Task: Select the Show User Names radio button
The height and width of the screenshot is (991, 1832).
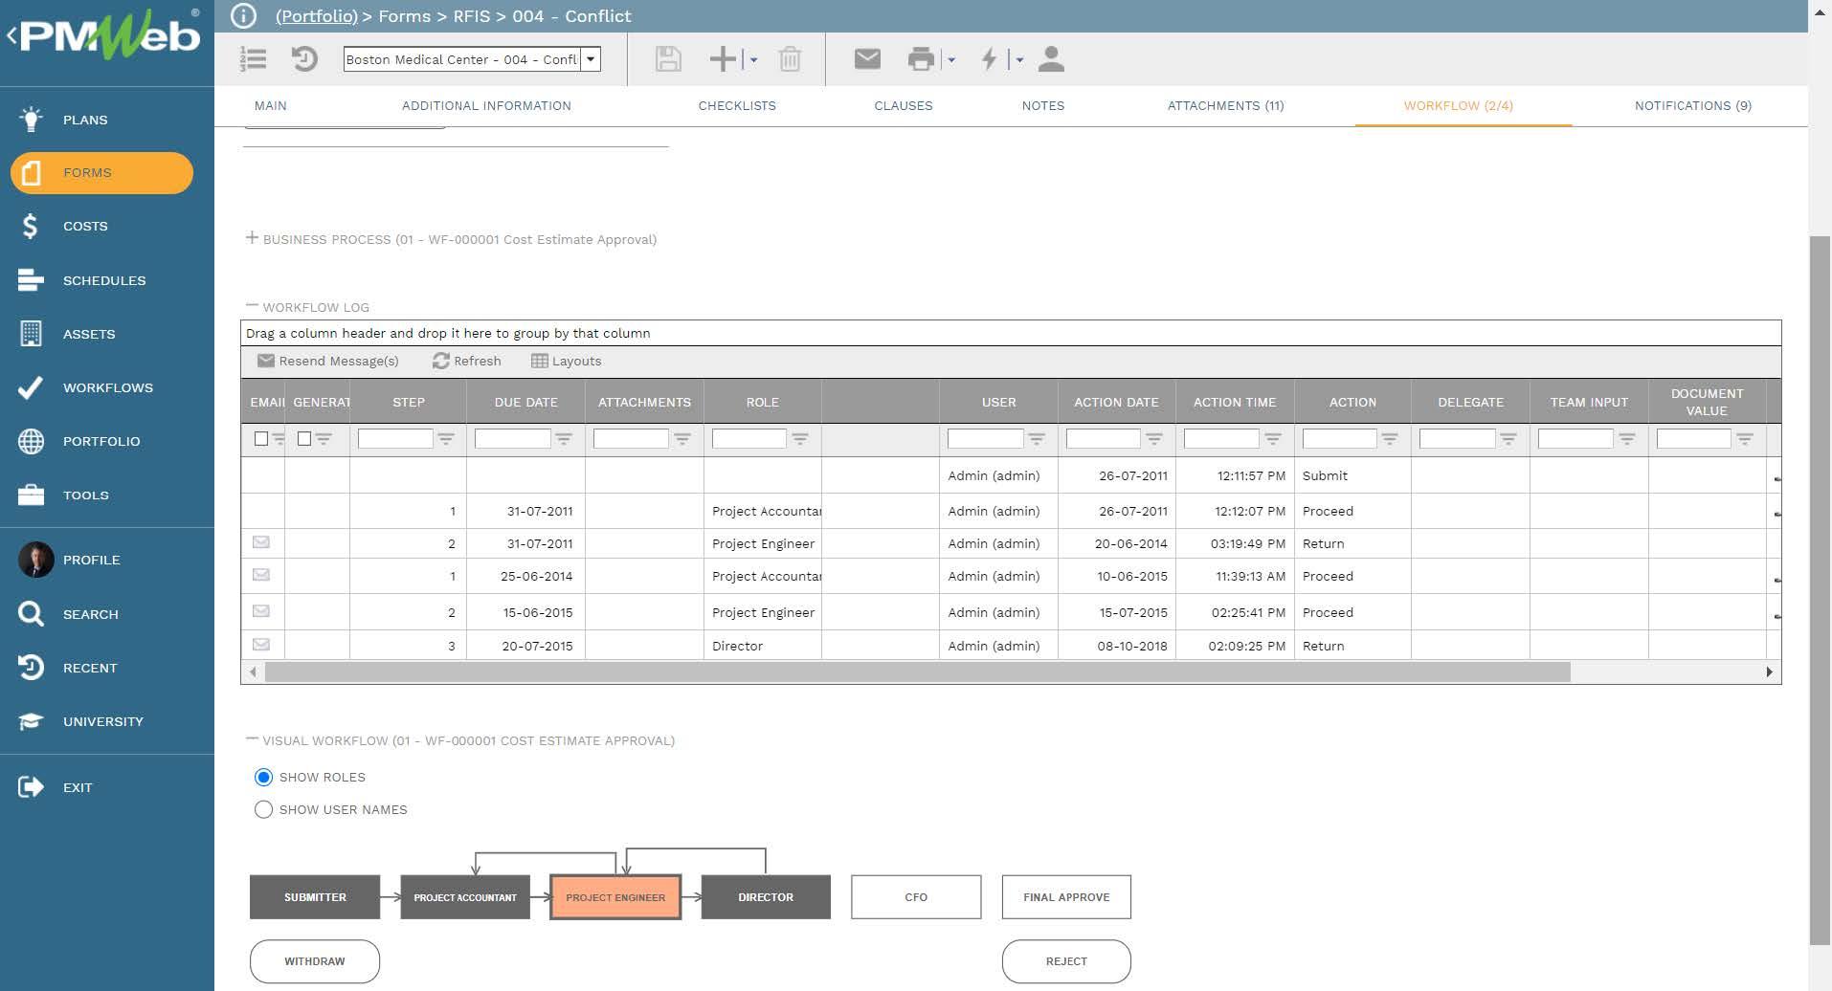Action: (x=263, y=809)
